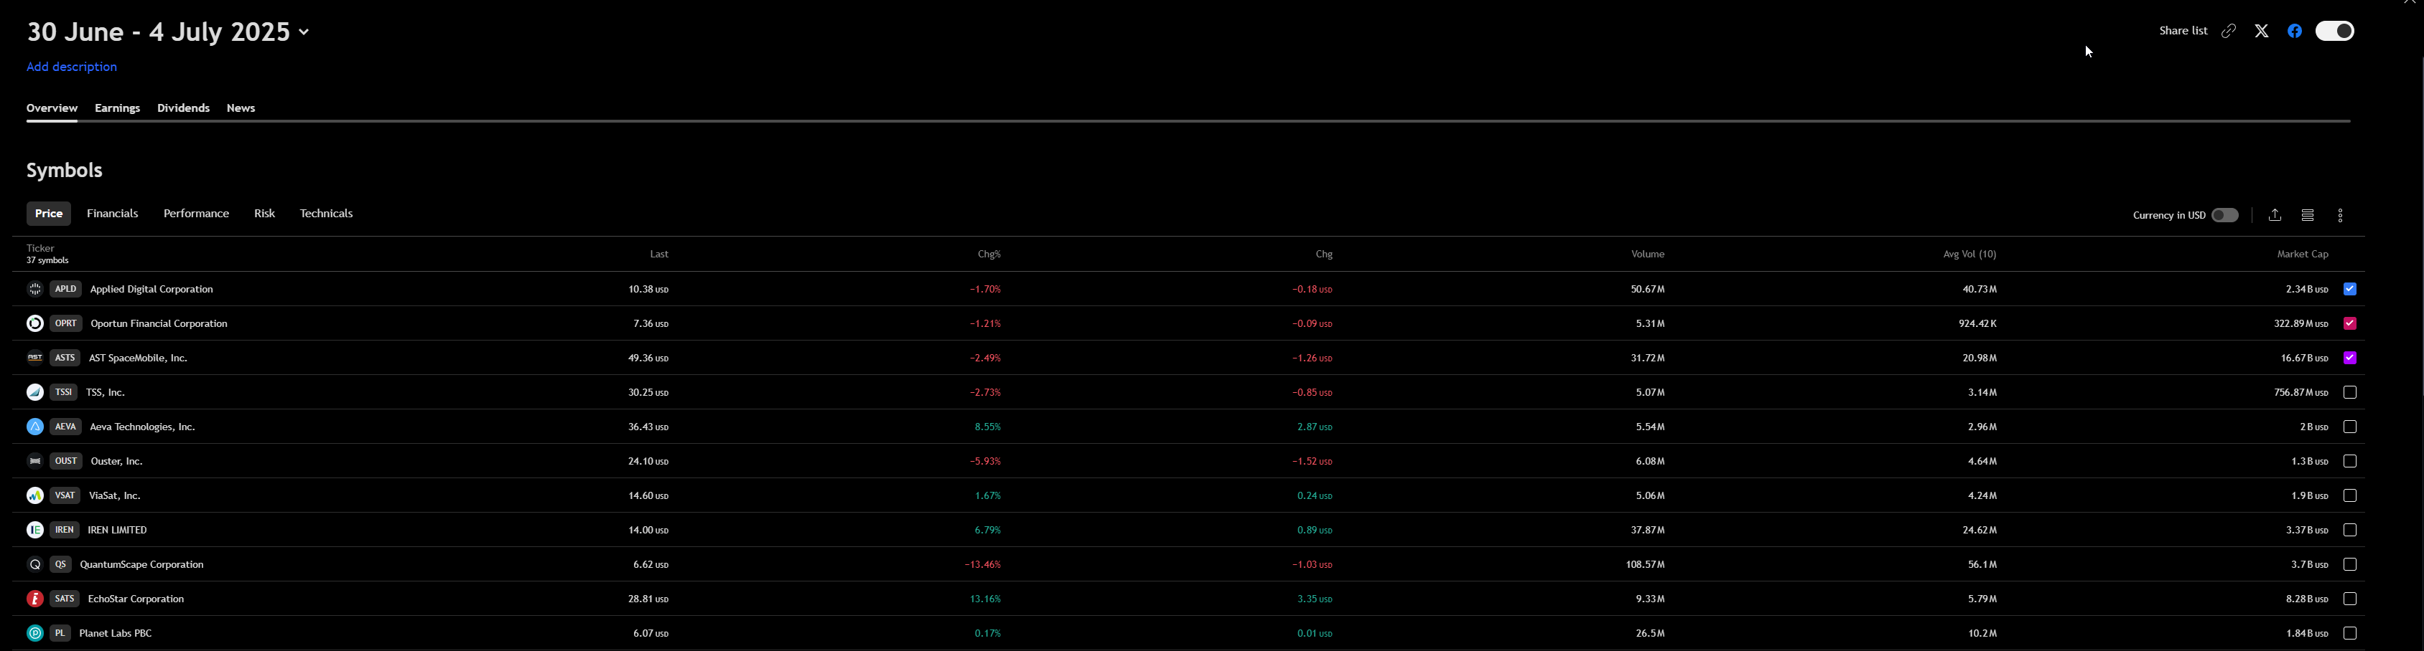Open the Overview tab
This screenshot has width=2424, height=651.
click(x=52, y=108)
